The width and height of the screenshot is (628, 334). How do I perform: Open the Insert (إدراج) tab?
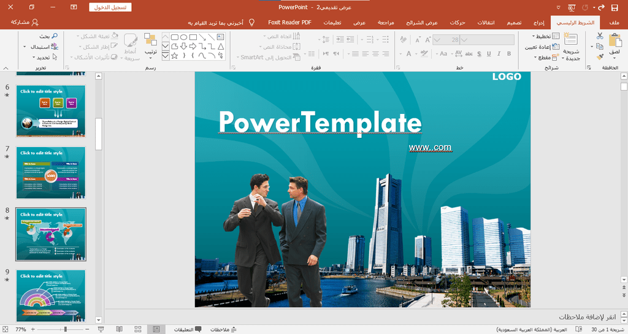tap(538, 23)
